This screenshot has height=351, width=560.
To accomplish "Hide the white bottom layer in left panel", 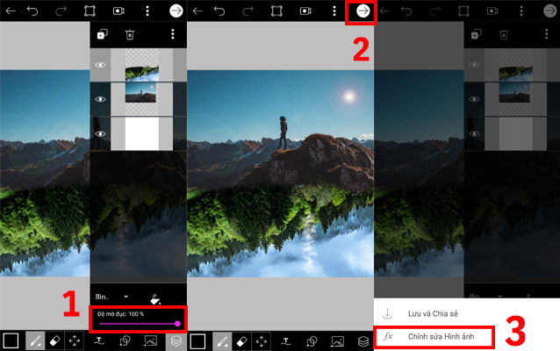I will click(101, 133).
